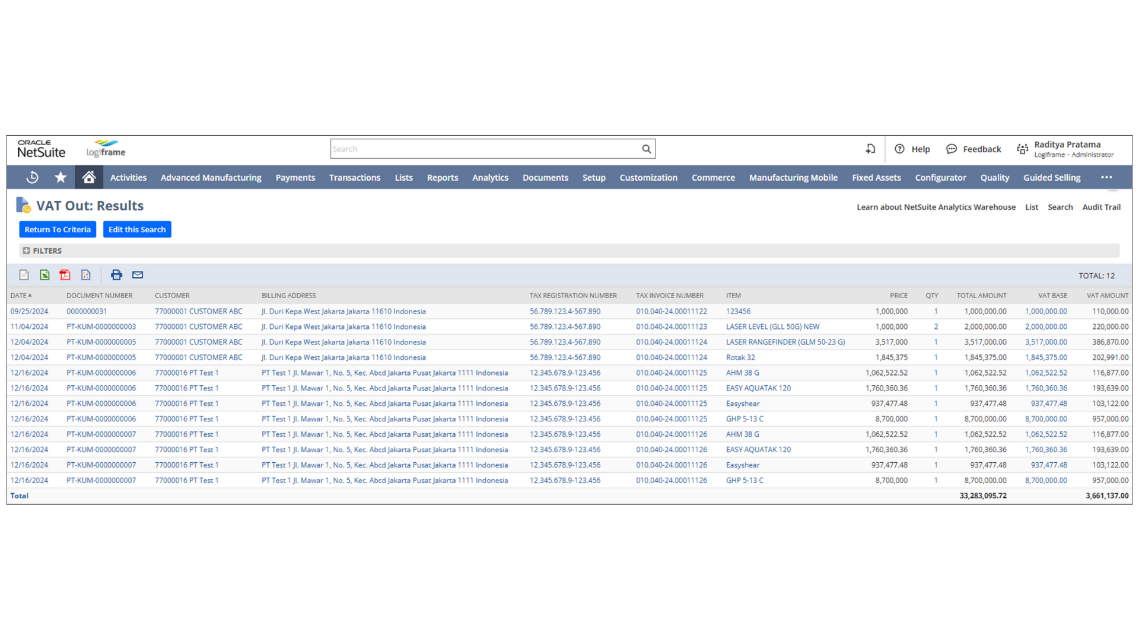The width and height of the screenshot is (1139, 640).
Task: Click the Help question mark icon
Action: click(899, 149)
